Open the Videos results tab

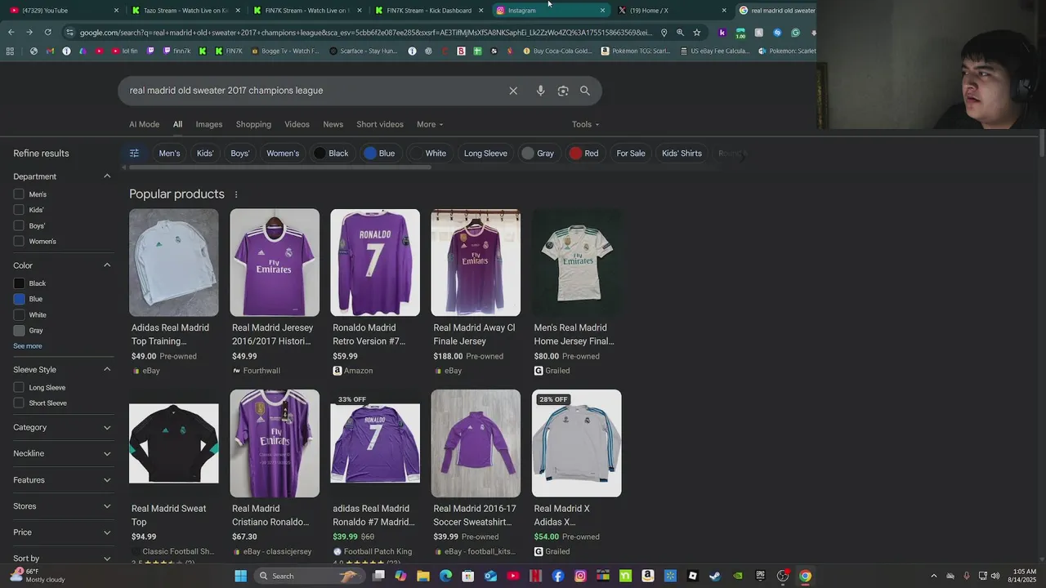[297, 124]
